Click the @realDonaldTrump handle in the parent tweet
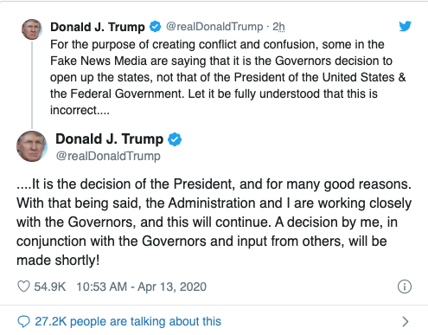The width and height of the screenshot is (428, 335). [214, 27]
